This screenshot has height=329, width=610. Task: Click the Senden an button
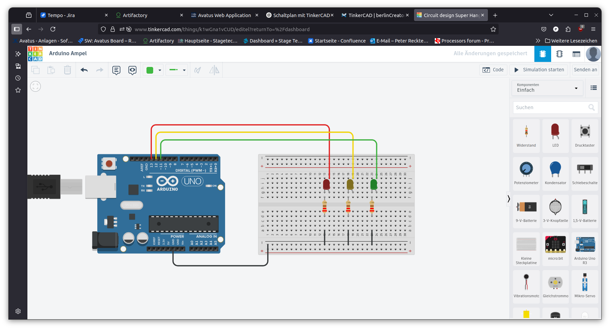click(585, 70)
